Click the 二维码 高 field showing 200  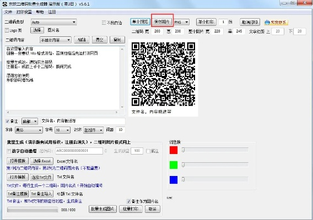(x=177, y=31)
